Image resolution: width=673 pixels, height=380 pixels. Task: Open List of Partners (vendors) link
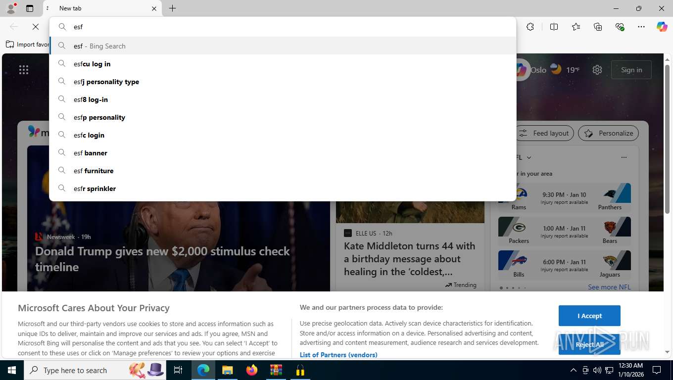(x=338, y=355)
